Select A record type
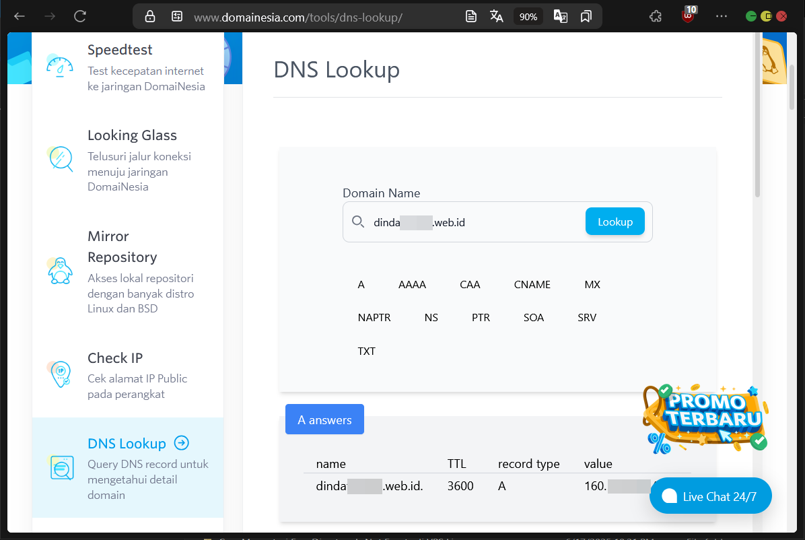This screenshot has height=540, width=805. [x=361, y=285]
